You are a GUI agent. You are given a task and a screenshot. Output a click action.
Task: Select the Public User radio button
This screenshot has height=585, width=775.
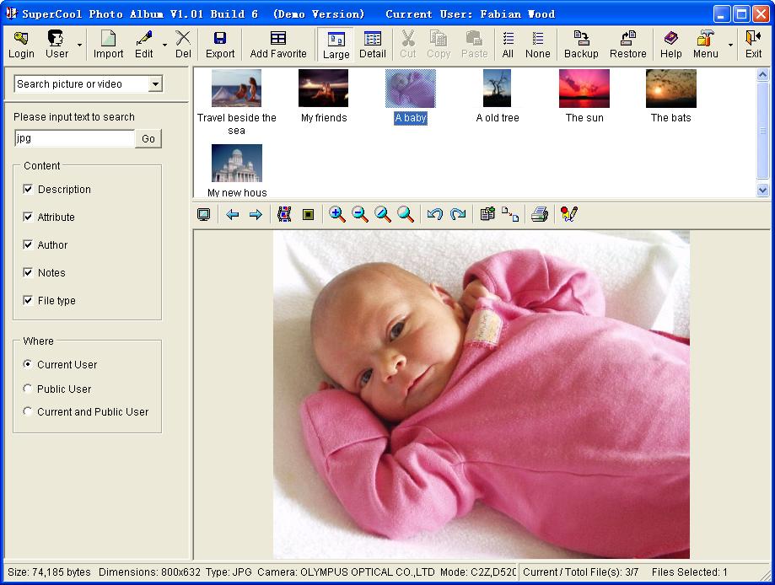pyautogui.click(x=29, y=389)
